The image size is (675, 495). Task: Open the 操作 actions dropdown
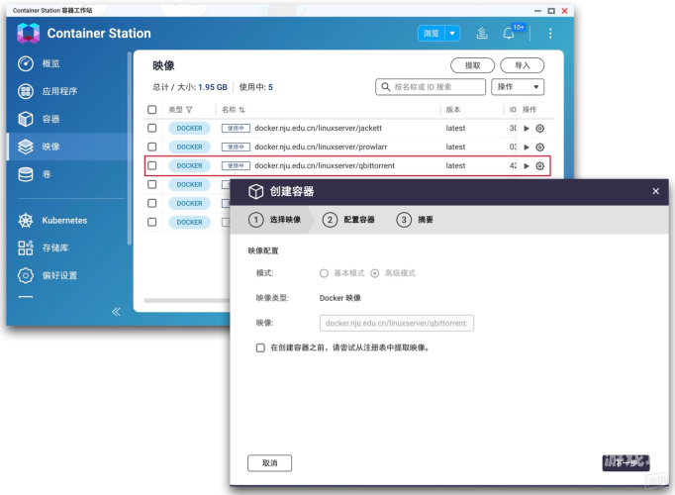pos(518,87)
